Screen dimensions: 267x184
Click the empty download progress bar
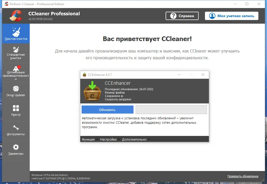click(171, 109)
